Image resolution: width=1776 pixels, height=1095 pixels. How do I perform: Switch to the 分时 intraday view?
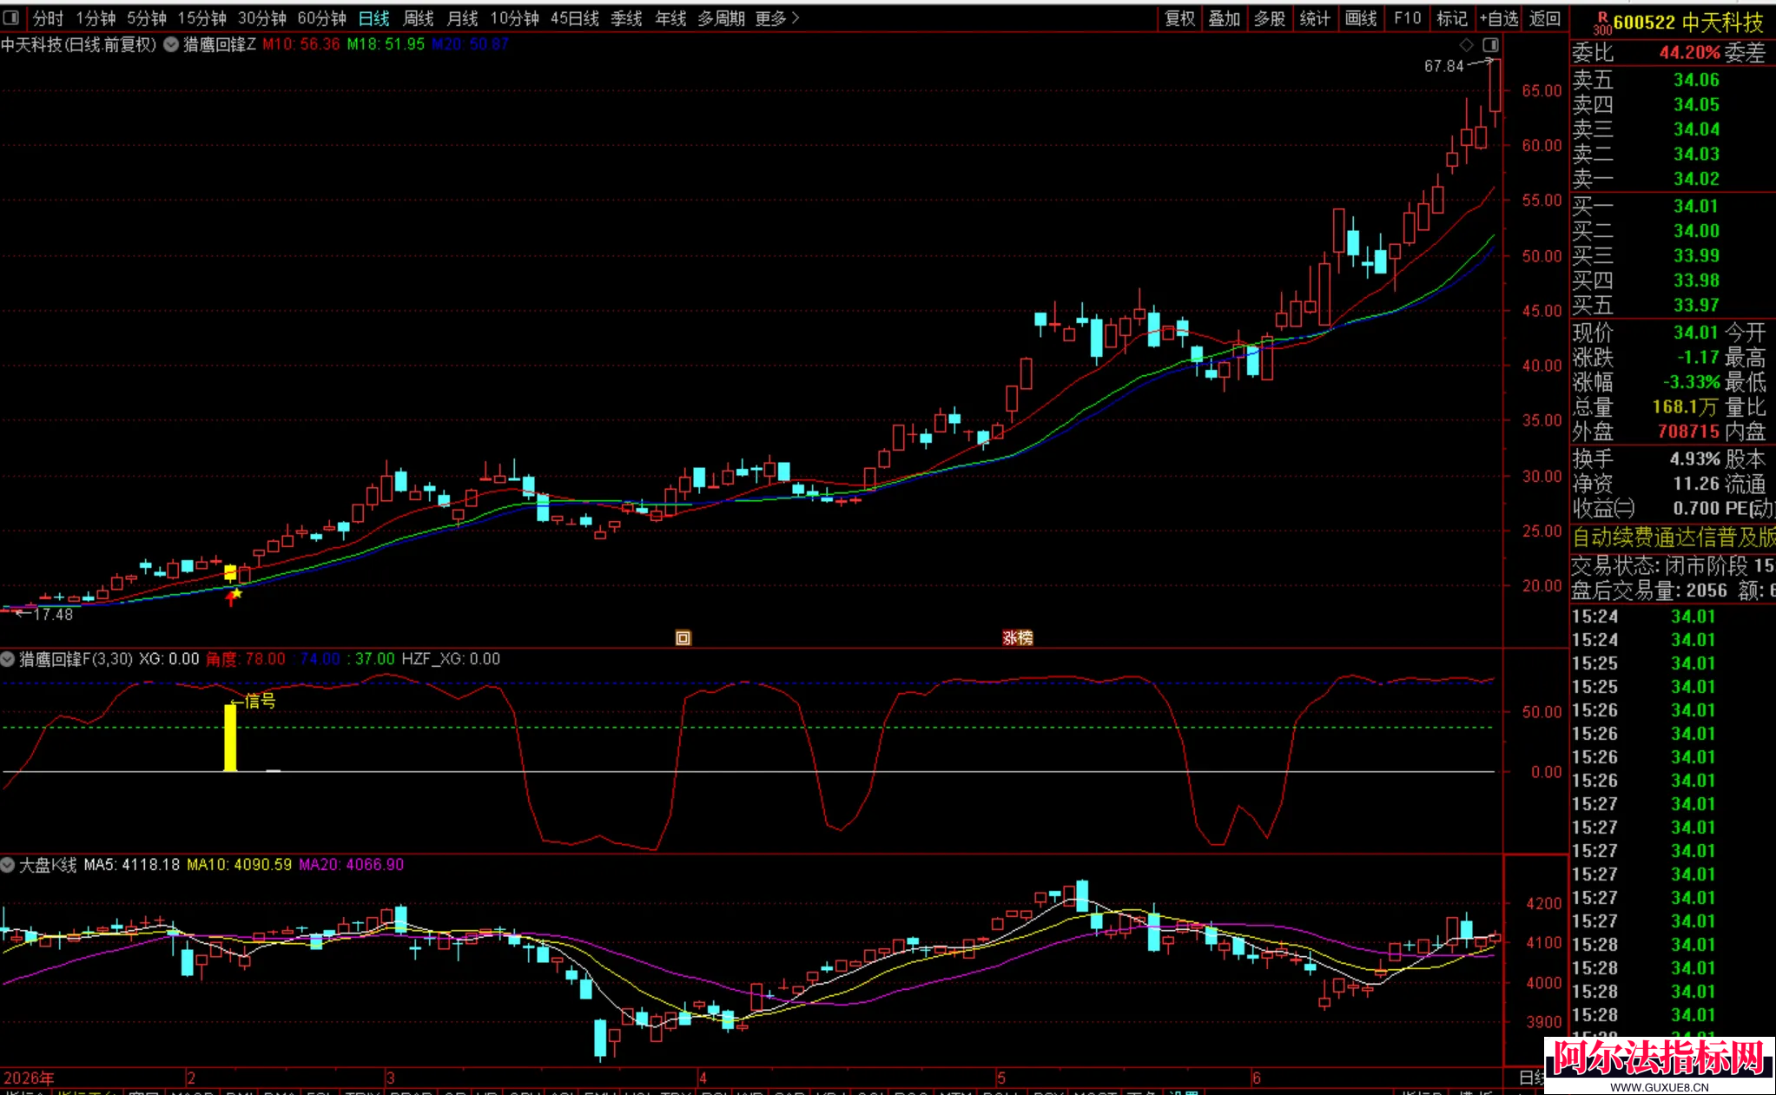click(49, 18)
